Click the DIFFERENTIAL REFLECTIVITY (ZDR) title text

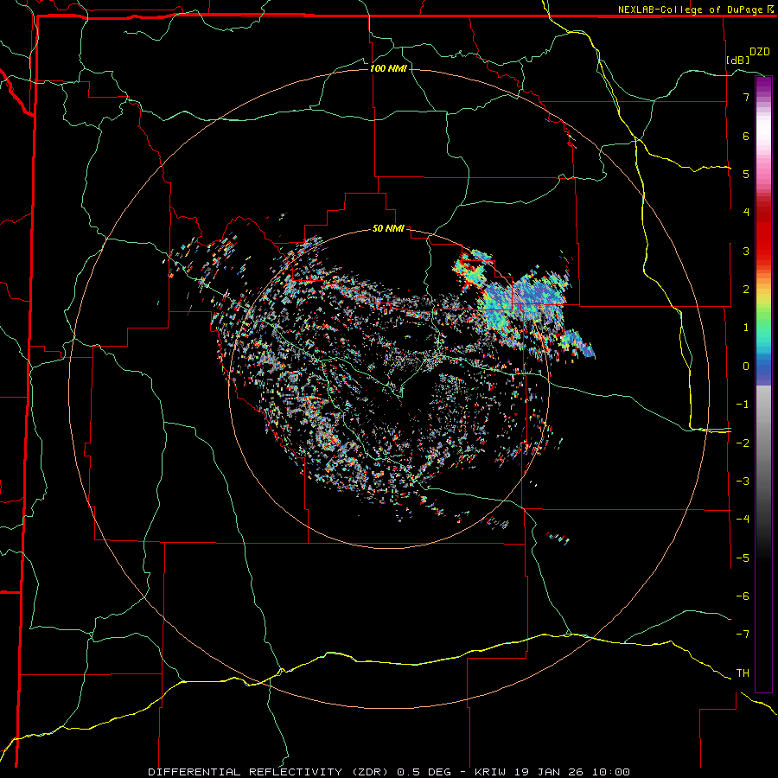pos(270,772)
